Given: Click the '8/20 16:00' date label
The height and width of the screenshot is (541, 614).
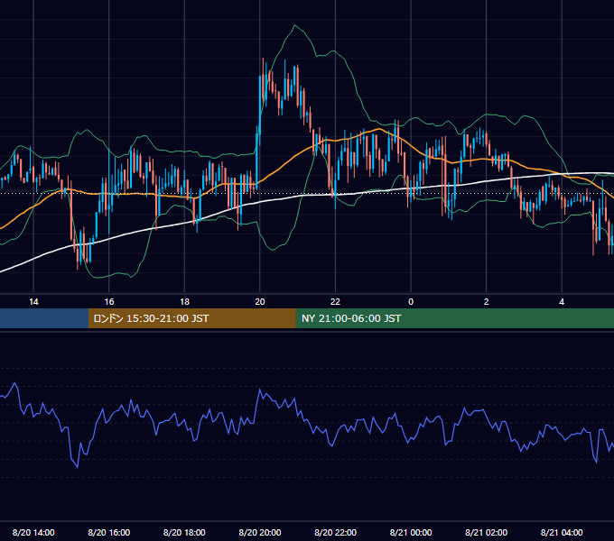Looking at the screenshot, I should (109, 532).
